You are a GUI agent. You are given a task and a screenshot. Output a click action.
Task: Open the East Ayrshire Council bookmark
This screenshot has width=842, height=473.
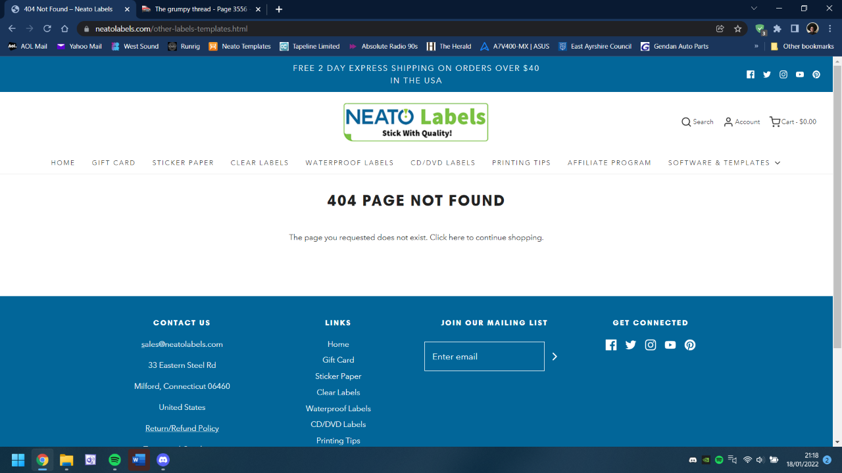click(595, 47)
